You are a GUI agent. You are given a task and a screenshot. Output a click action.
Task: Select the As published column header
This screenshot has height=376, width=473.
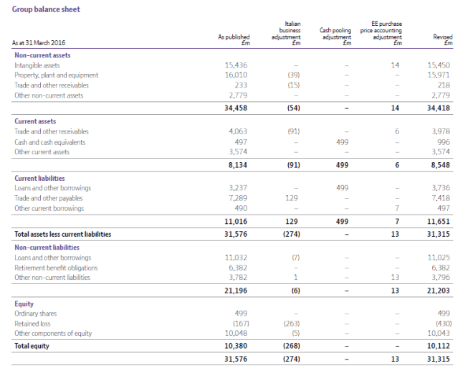pos(234,39)
